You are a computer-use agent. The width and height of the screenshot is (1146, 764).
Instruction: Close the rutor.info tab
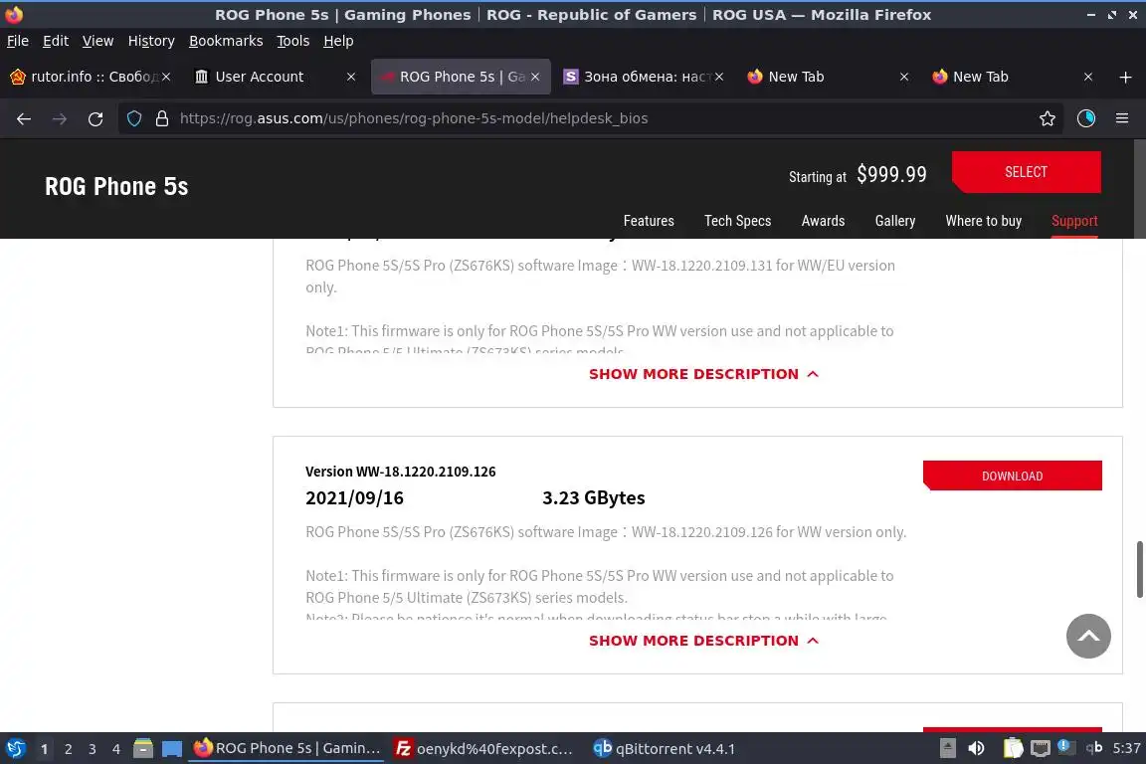coord(166,77)
